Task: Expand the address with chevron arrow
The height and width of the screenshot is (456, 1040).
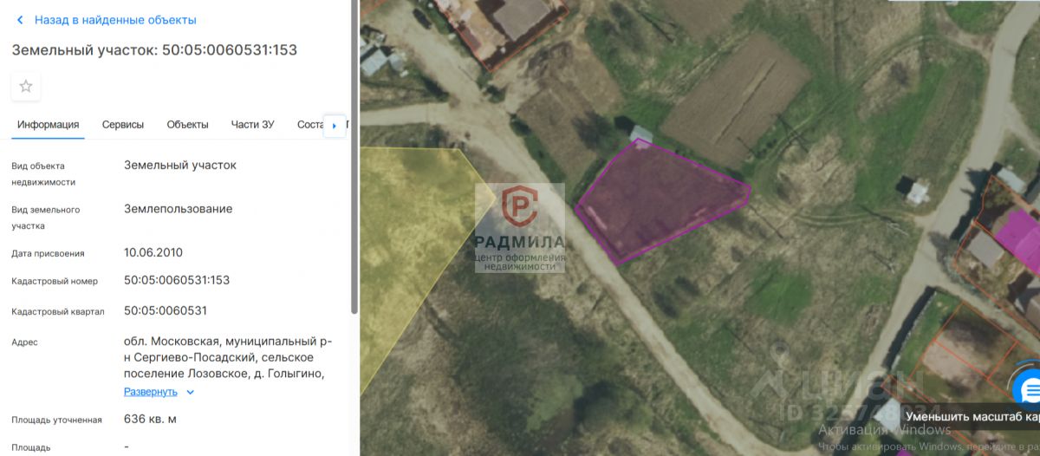Action: 191,392
